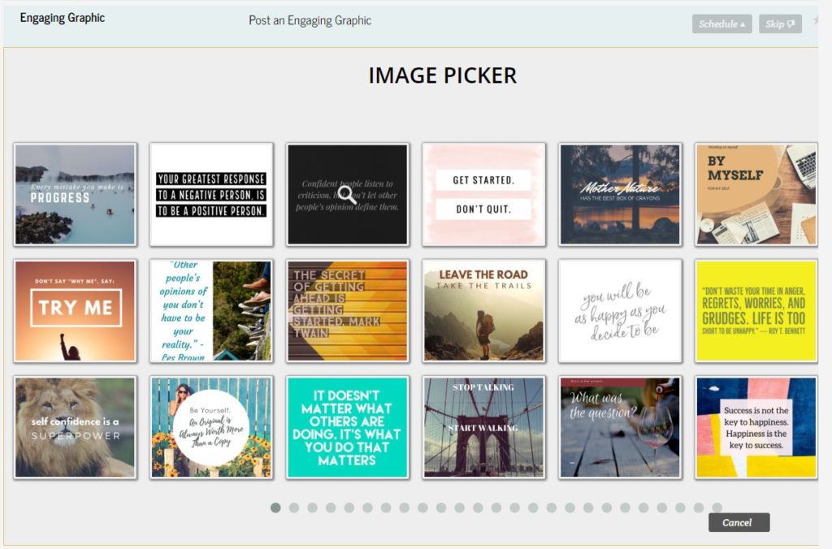Image resolution: width=832 pixels, height=549 pixels.
Task: Select the lion 'self confidence' image
Action: pyautogui.click(x=75, y=427)
